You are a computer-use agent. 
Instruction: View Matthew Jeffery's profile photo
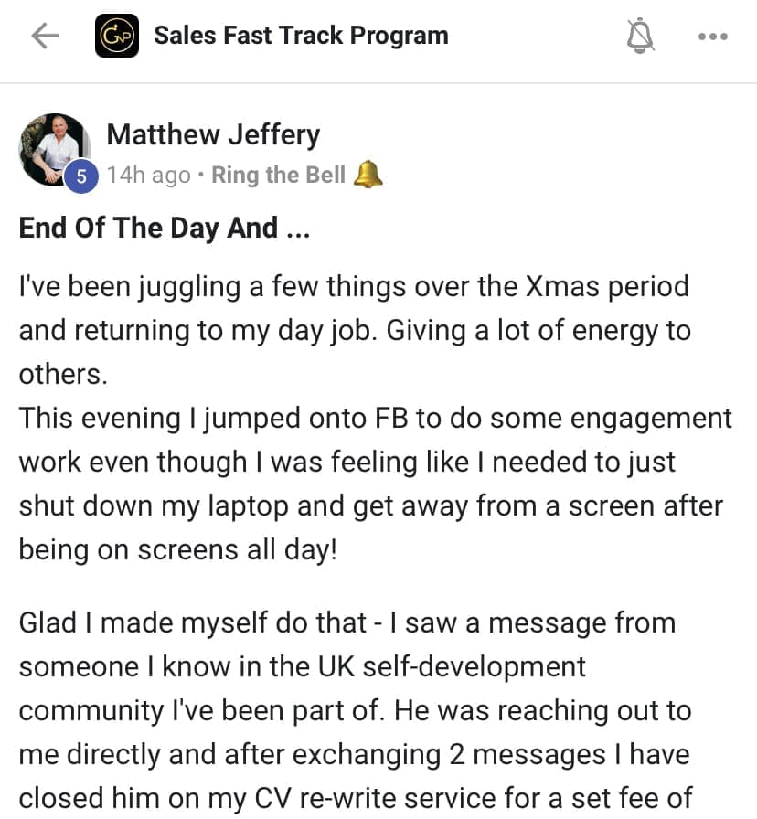(53, 146)
